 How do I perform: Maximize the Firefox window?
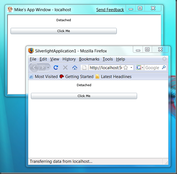147,50
